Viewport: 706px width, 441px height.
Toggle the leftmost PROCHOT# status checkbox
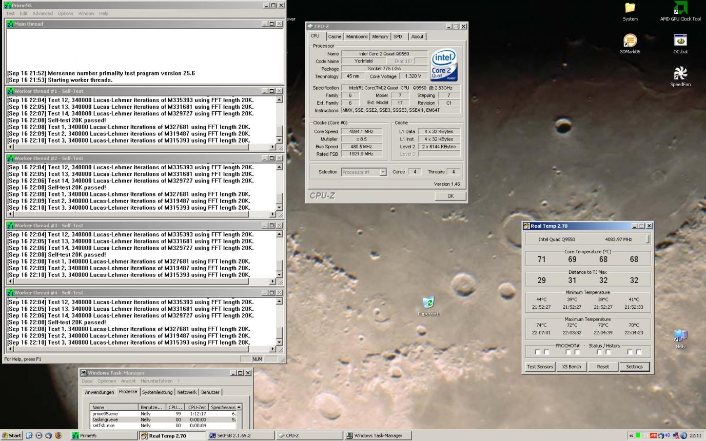[x=537, y=352]
